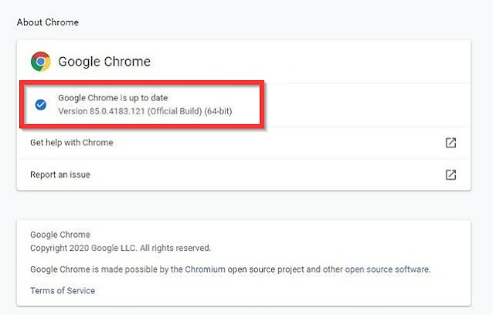
Task: Click 'is made possible by the' sentence text
Action: 138,269
